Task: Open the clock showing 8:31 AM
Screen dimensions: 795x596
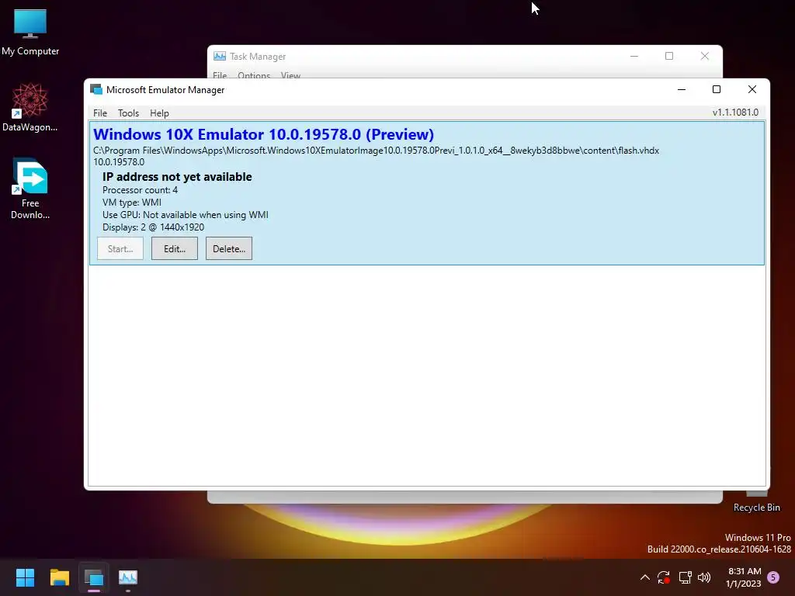Action: click(744, 577)
